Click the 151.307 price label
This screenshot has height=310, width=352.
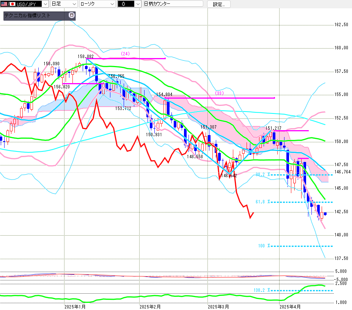tap(209, 127)
